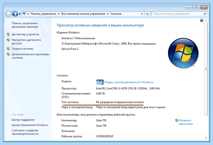Click shield icon beside 'Изменить параметры'

pyautogui.click(x=176, y=120)
